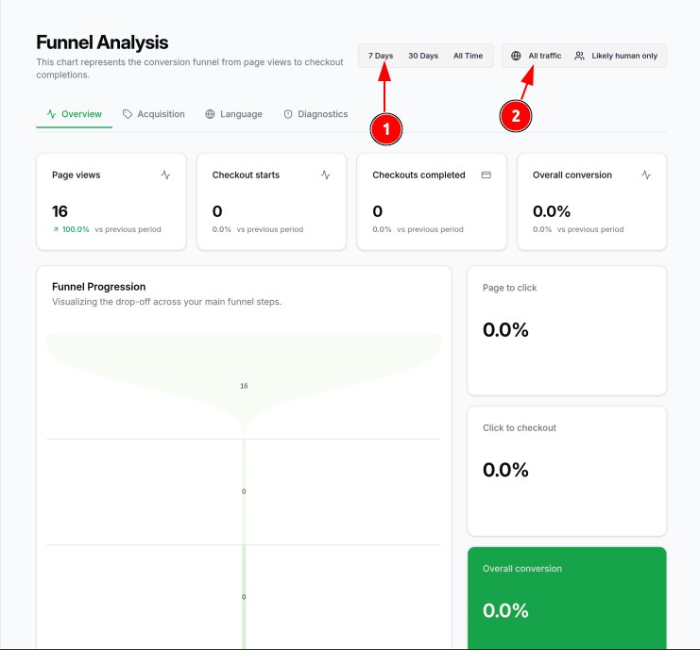Switch to the Diagnostics tab

(322, 114)
